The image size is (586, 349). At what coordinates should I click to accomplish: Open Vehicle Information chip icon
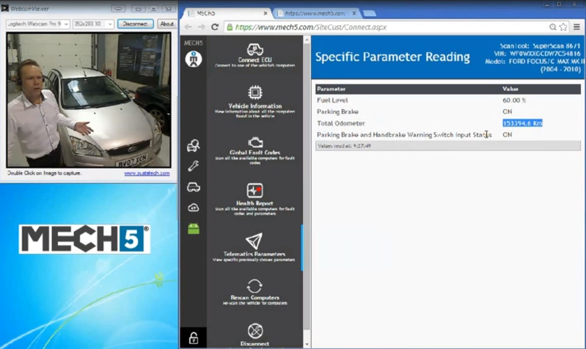[255, 92]
